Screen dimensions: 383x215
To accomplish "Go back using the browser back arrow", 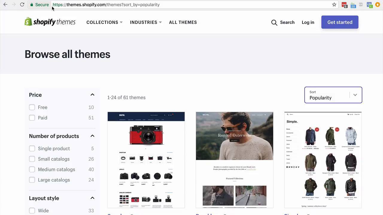I will click(x=5, y=4).
